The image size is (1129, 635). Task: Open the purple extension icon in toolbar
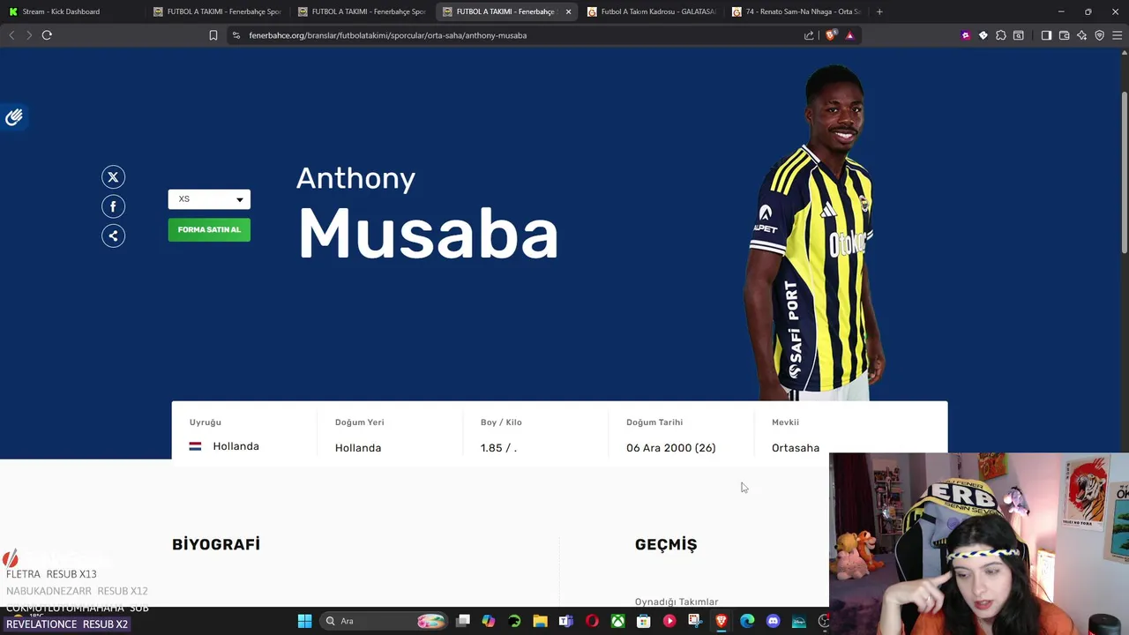click(x=966, y=35)
